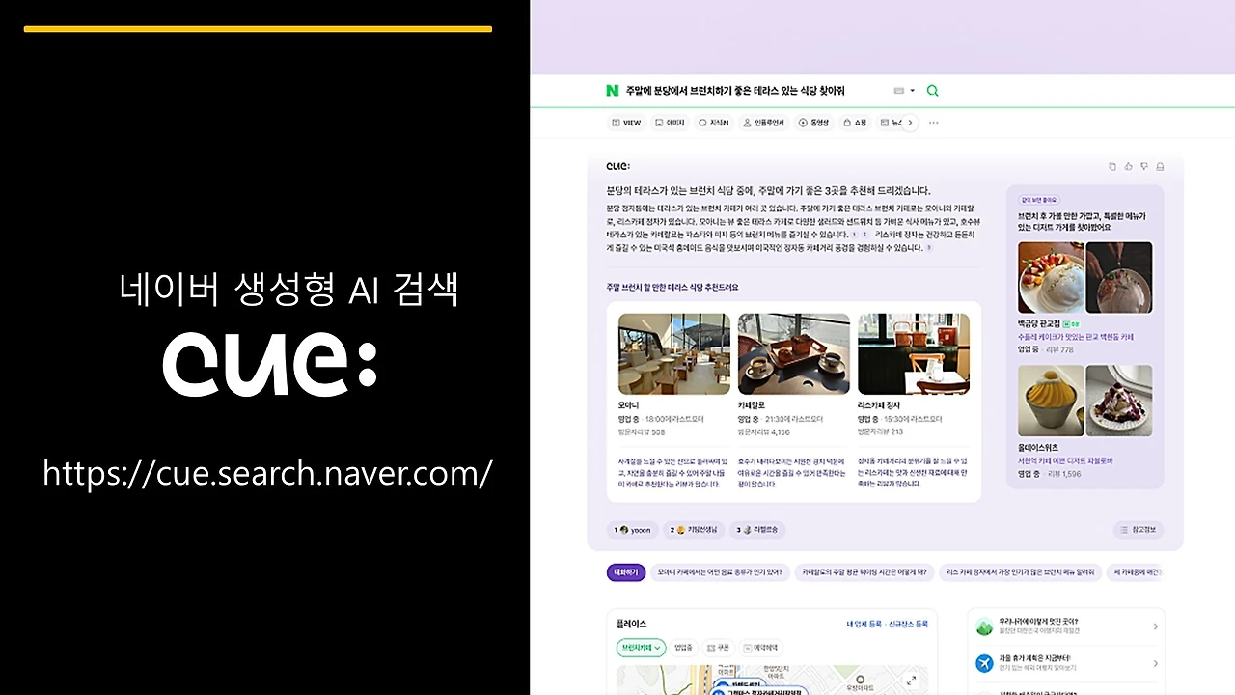Give a thumbs down to the answer
This screenshot has height=695, width=1235.
(1144, 166)
